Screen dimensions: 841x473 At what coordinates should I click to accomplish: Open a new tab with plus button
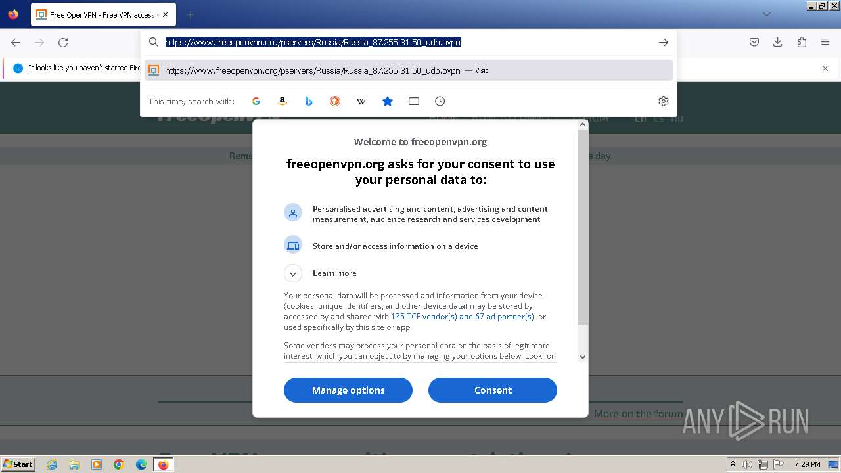click(x=191, y=14)
